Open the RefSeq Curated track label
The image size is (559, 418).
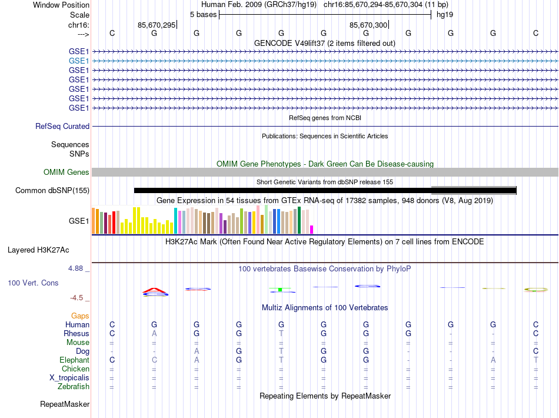62,126
